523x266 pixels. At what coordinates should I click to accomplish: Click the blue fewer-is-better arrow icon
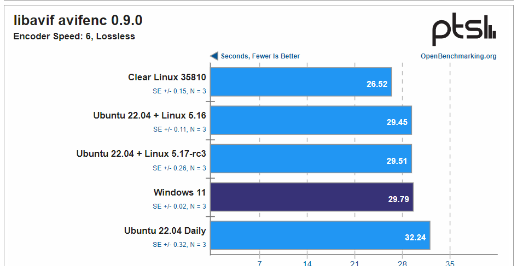(214, 56)
